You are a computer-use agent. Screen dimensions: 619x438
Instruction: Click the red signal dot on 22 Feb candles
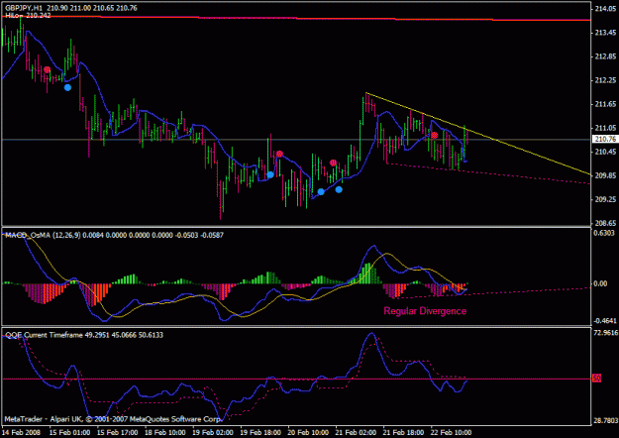coord(434,135)
